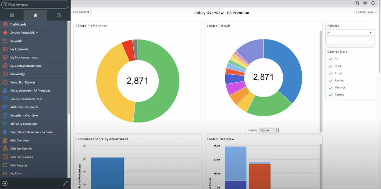Click the Add content button
Viewport: 381px width, 189px height.
pyautogui.click(x=81, y=12)
